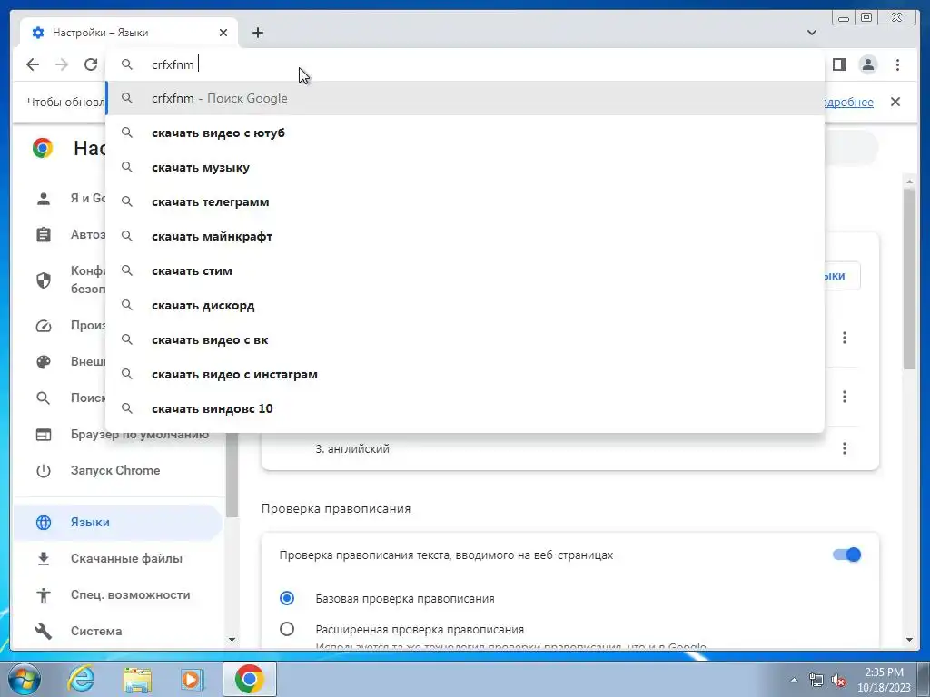Open the taskbar clock 2:35 PM

pyautogui.click(x=884, y=679)
